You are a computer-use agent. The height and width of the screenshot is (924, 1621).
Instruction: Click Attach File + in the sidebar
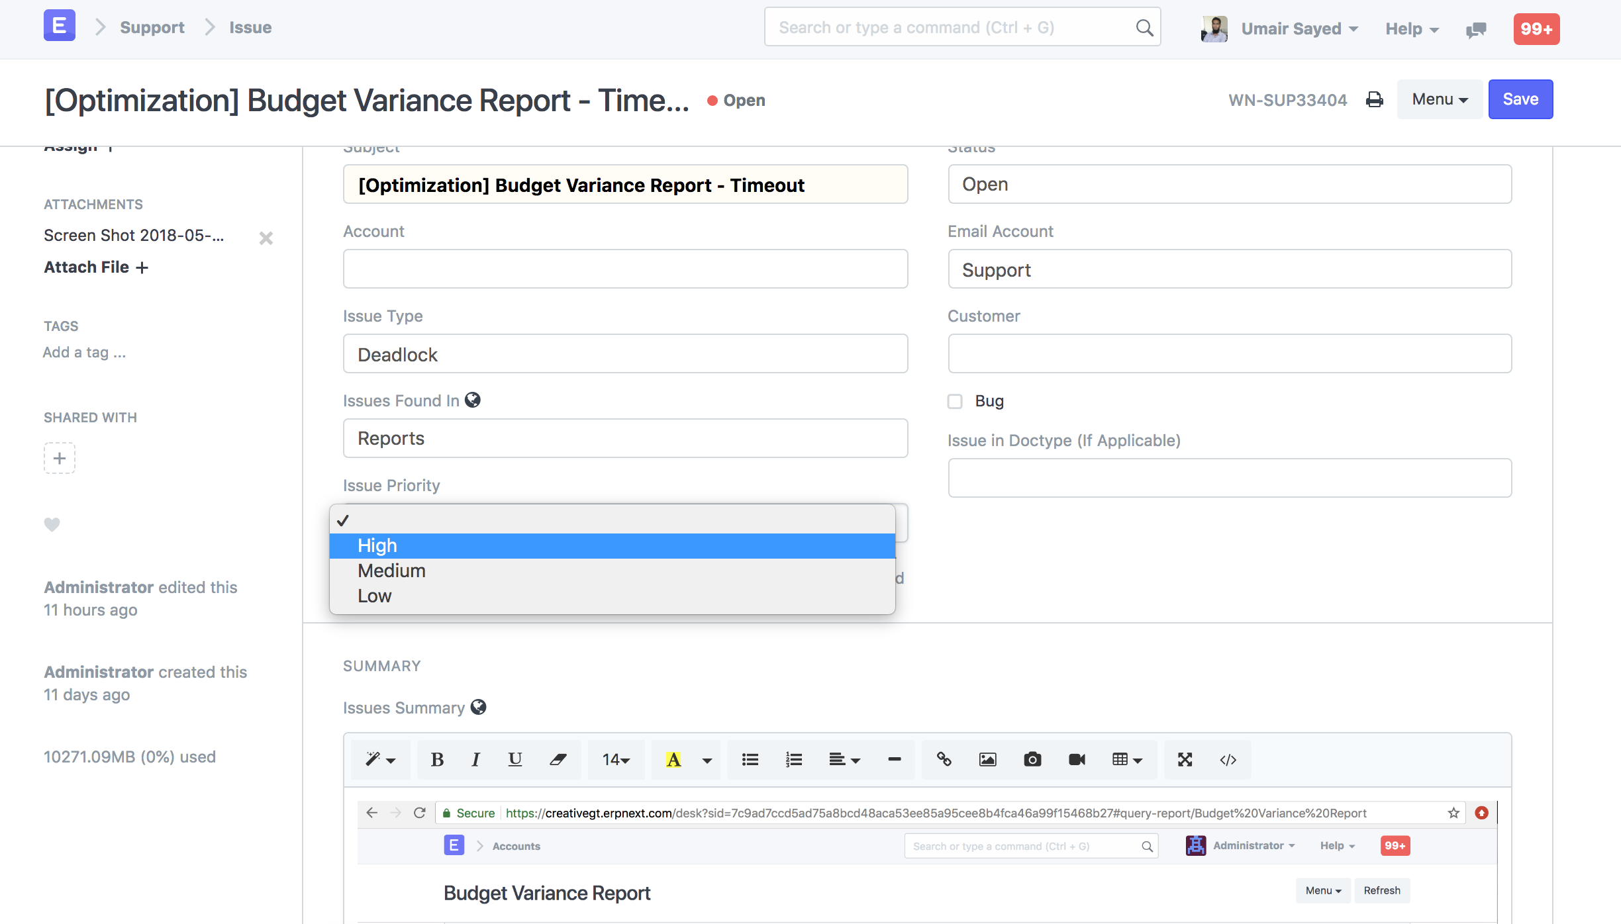tap(96, 267)
